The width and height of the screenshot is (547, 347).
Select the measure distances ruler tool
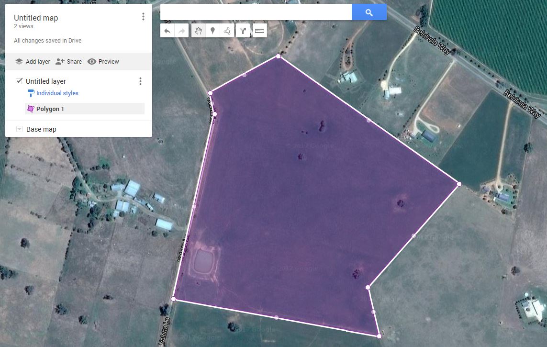(259, 30)
